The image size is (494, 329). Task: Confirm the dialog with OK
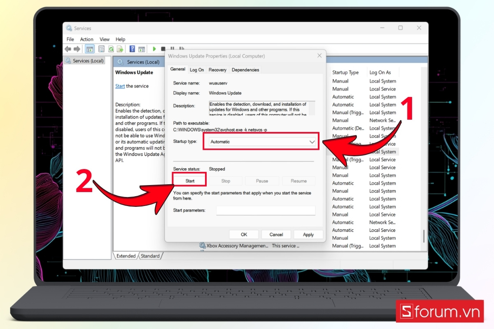[x=244, y=234]
